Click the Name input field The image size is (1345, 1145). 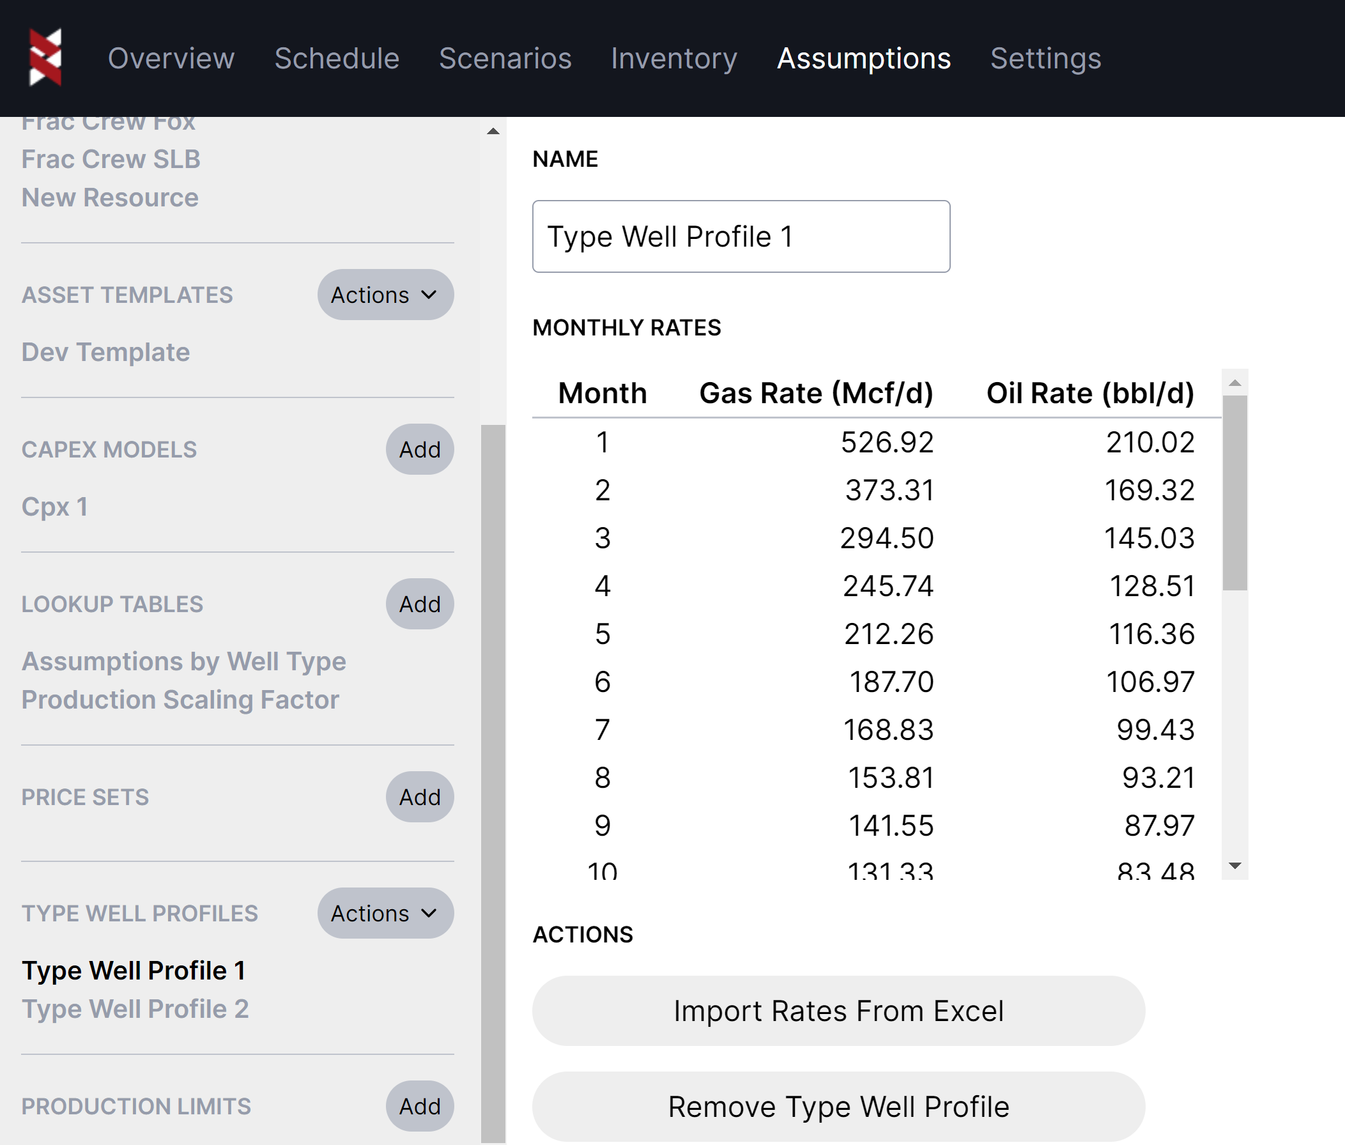coord(741,236)
